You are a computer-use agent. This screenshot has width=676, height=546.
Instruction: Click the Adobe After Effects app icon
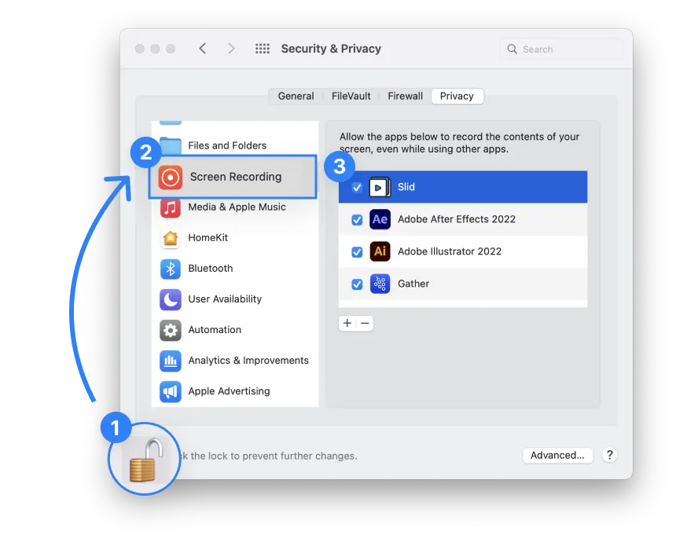(380, 219)
